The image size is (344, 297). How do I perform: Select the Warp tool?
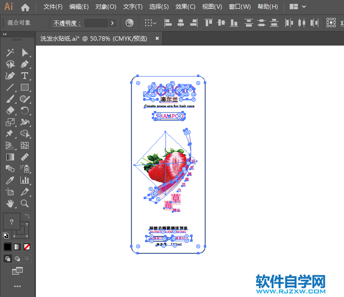click(25, 122)
